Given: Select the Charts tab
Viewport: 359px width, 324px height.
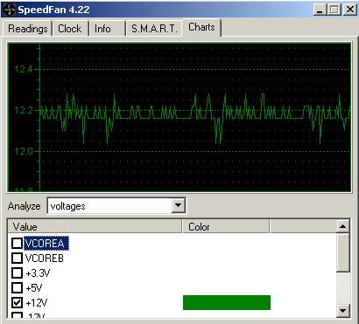Looking at the screenshot, I should pyautogui.click(x=201, y=27).
